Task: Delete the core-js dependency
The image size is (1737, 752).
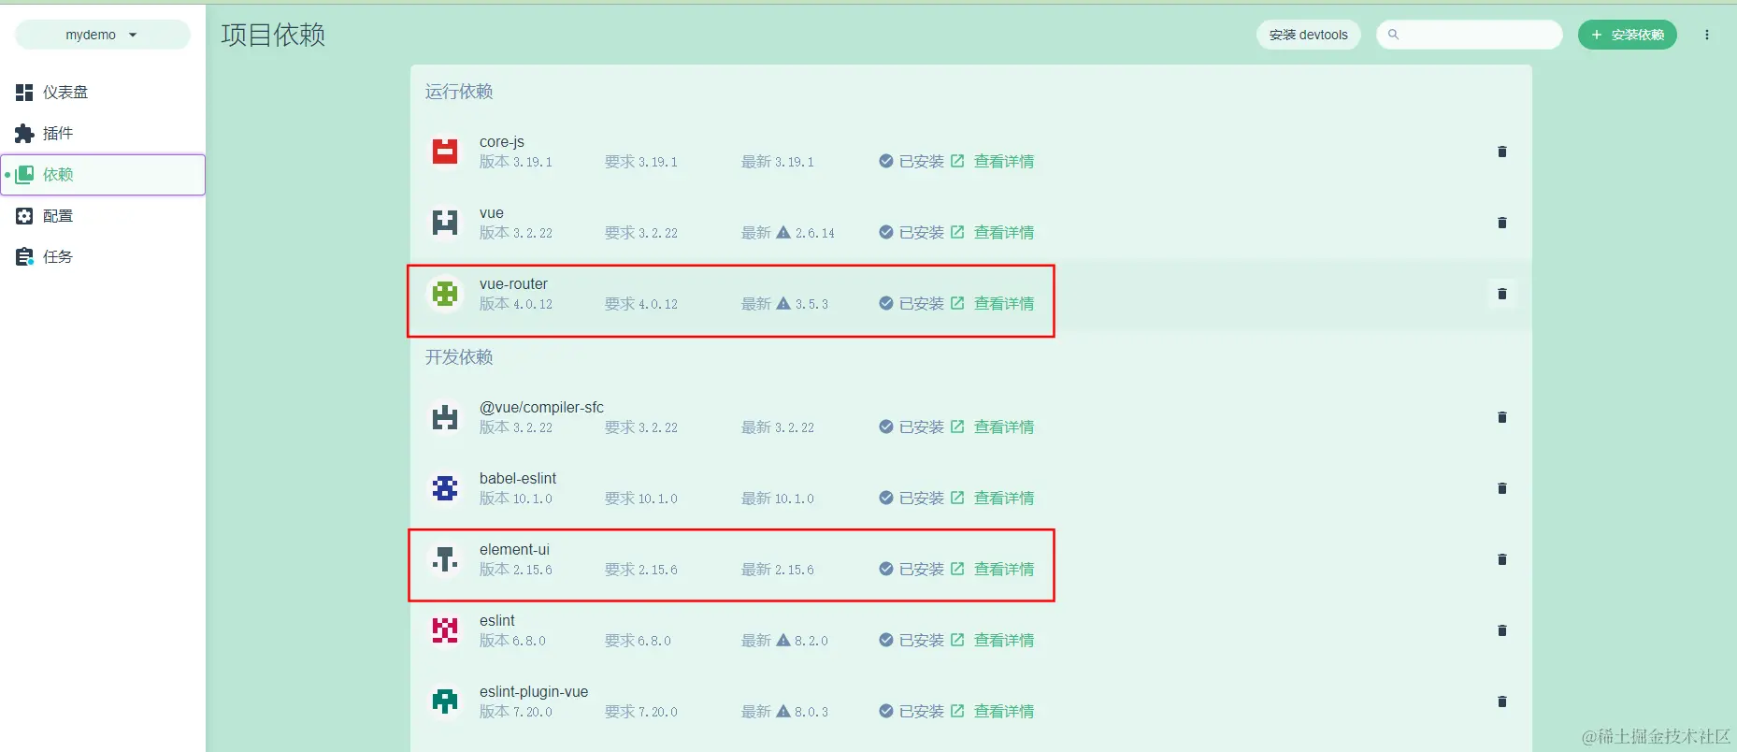Action: [x=1501, y=152]
